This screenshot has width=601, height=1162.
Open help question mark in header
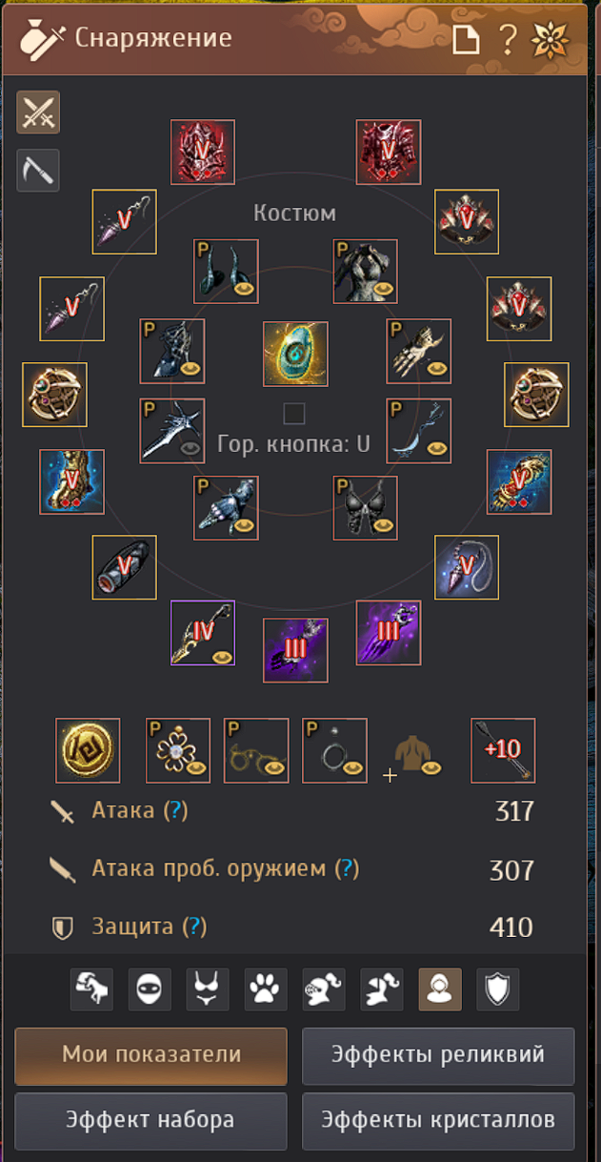tap(508, 40)
